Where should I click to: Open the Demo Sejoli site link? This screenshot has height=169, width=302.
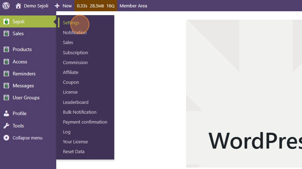point(36,6)
